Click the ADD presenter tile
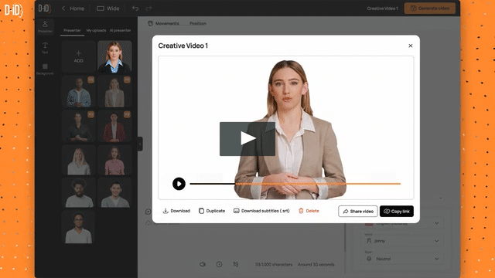Viewport: 495px width, 278px height. click(x=79, y=56)
